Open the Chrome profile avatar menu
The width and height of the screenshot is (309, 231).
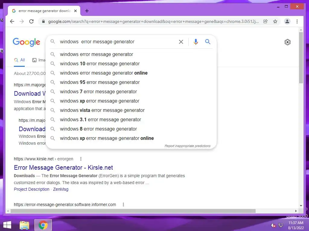click(x=287, y=21)
